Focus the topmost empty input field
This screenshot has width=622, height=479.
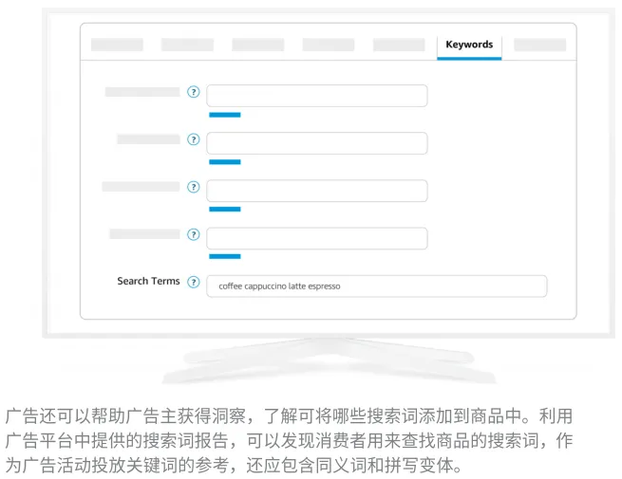(x=317, y=96)
